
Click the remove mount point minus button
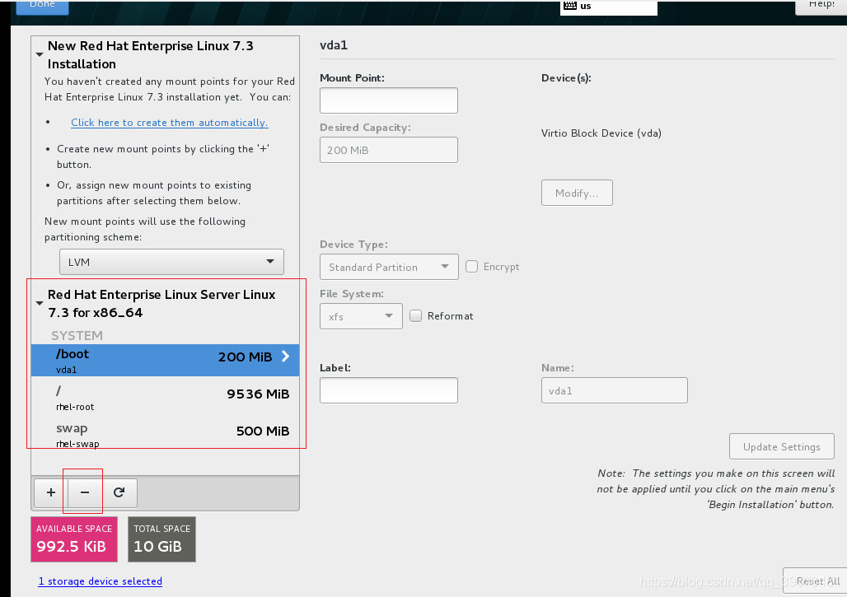(x=85, y=492)
